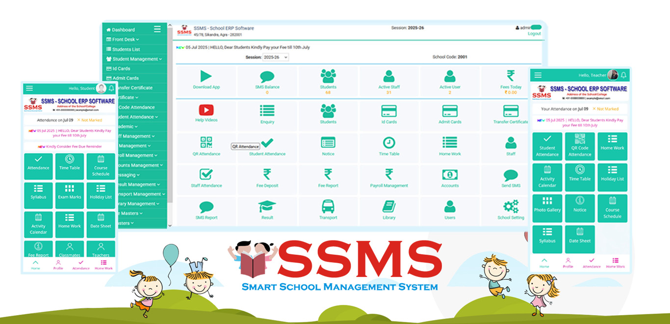Open the Library book icon
The width and height of the screenshot is (670, 324).
click(x=389, y=207)
